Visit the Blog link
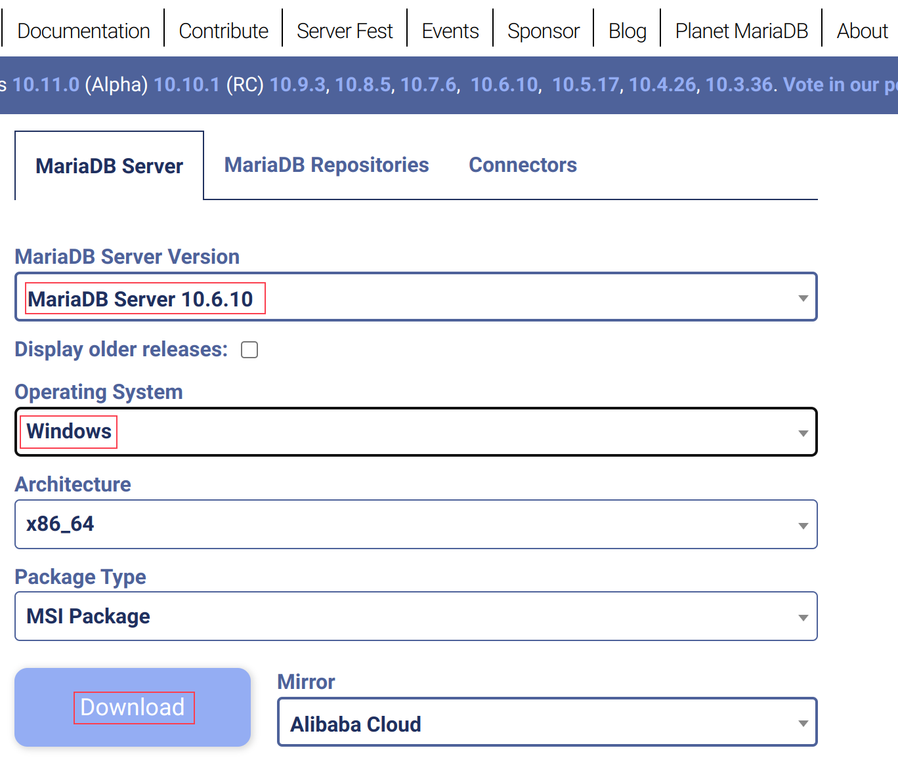Image resolution: width=898 pixels, height=769 pixels. click(x=627, y=31)
